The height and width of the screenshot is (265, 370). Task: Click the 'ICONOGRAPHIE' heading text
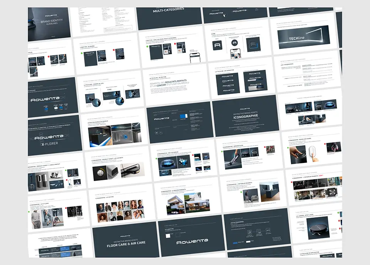coord(246,117)
